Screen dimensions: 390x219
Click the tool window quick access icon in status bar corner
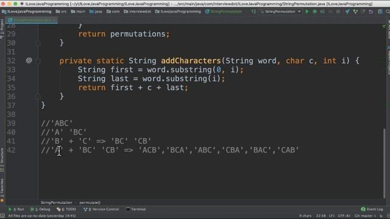click(x=2, y=216)
